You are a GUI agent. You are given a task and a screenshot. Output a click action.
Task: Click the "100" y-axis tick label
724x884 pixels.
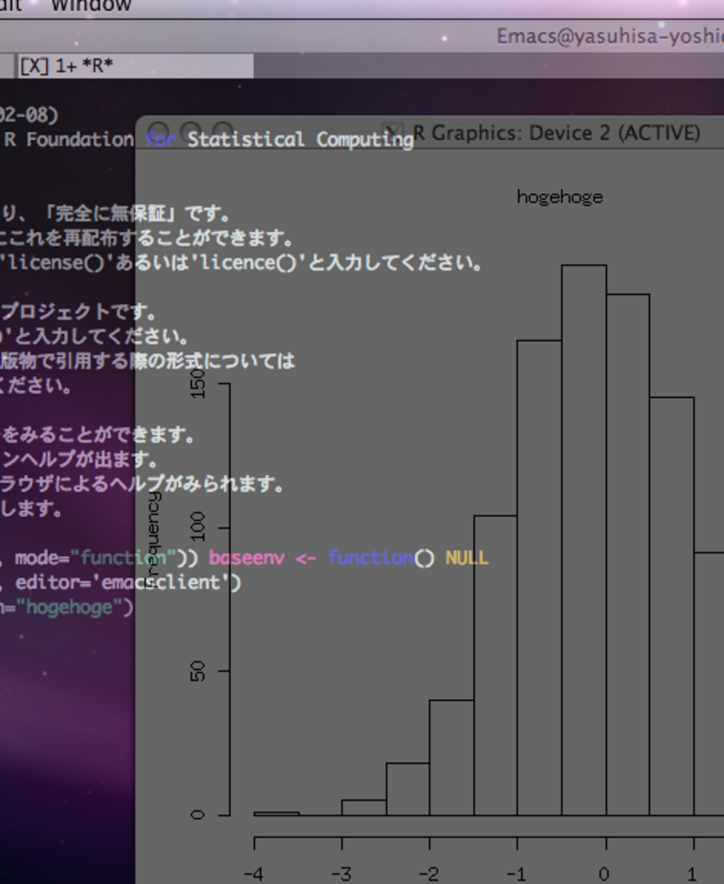(x=198, y=527)
